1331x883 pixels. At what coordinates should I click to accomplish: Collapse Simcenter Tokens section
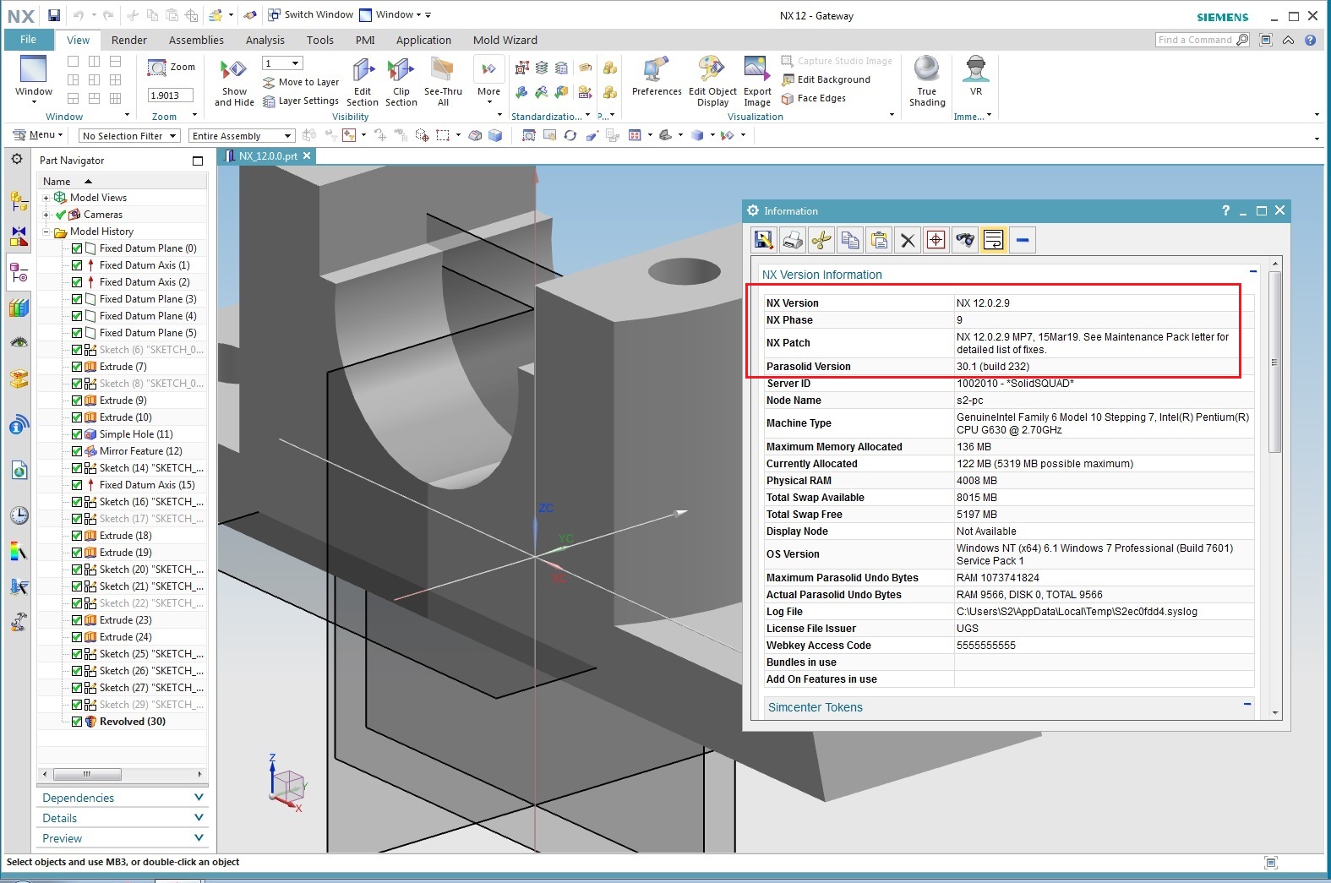click(x=1247, y=704)
